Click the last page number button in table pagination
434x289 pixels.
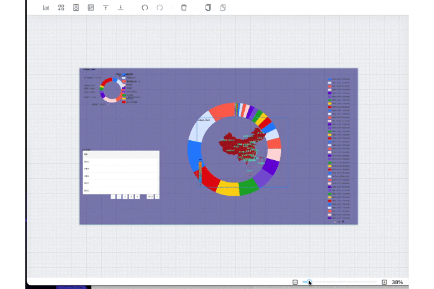click(150, 197)
